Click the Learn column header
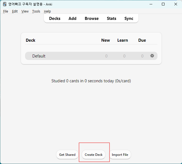 click(x=123, y=40)
